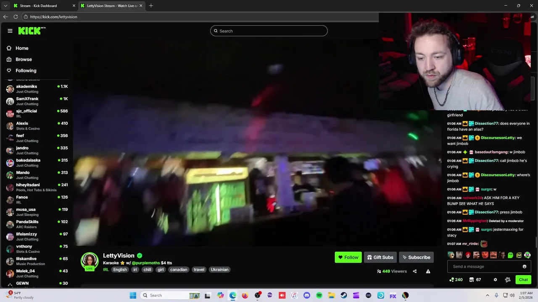Click the share stream icon
Image resolution: width=538 pixels, height=302 pixels.
tap(414, 271)
